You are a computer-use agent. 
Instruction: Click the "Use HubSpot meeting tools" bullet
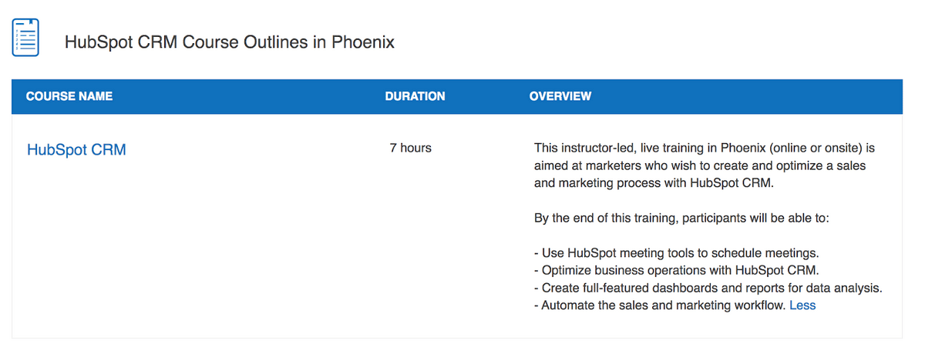point(676,253)
